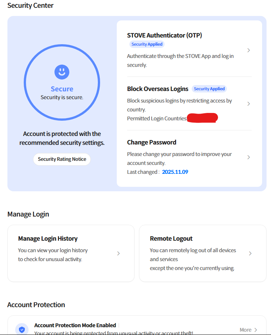Open the Manage Login History card title

[x=48, y=238]
